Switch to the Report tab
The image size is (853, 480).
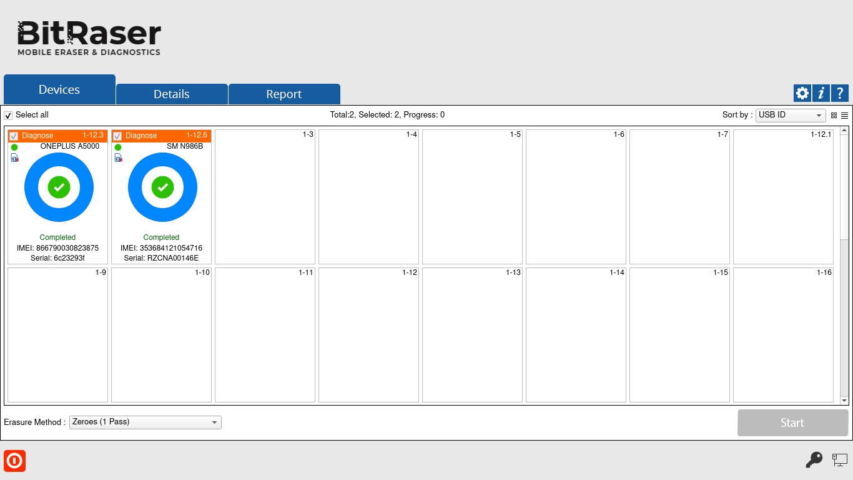[x=284, y=94]
